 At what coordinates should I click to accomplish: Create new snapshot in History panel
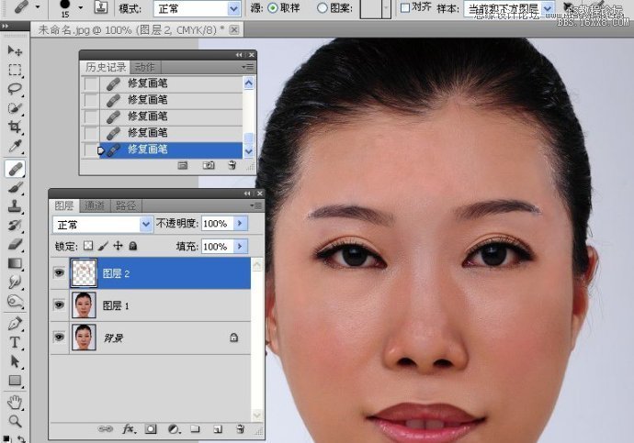209,165
